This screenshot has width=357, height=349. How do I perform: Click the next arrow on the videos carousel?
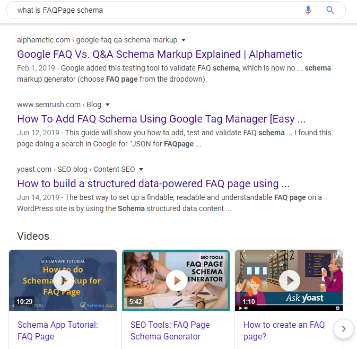pos(344,329)
